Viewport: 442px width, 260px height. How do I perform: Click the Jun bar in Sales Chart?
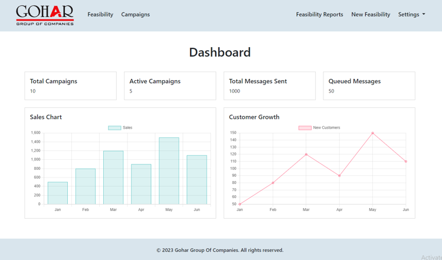click(x=197, y=180)
